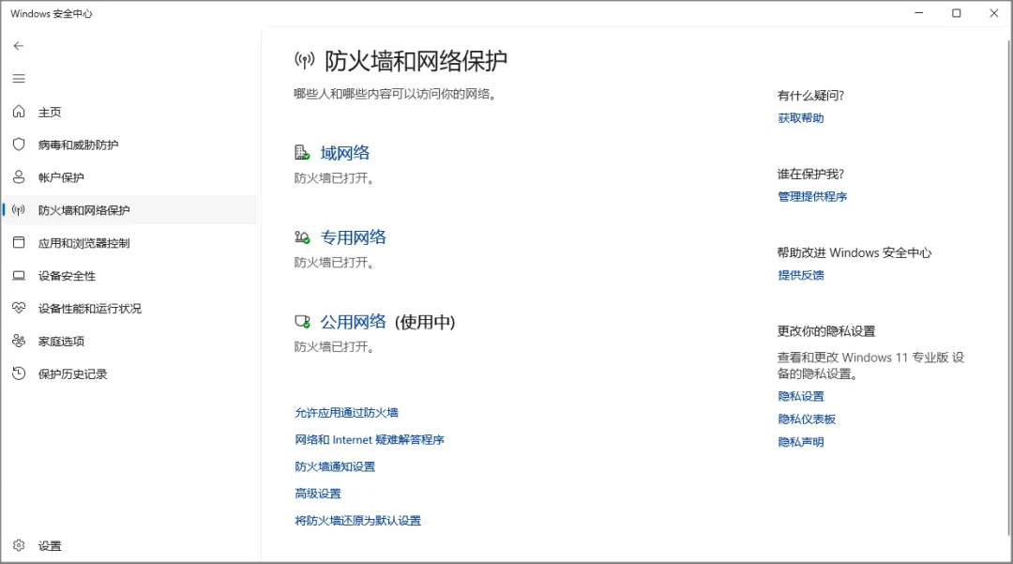1013x564 pixels.
Task: Click the vertical scrollbar on the right
Action: pyautogui.click(x=1008, y=287)
